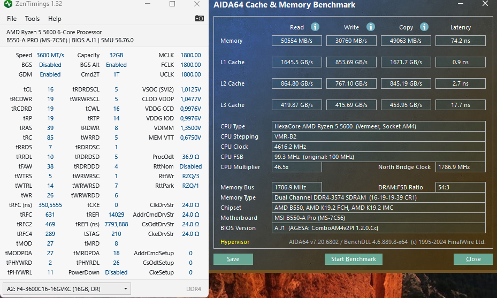
Task: Click the Memory Copy value 49063 MB/s
Action: pos(406,41)
